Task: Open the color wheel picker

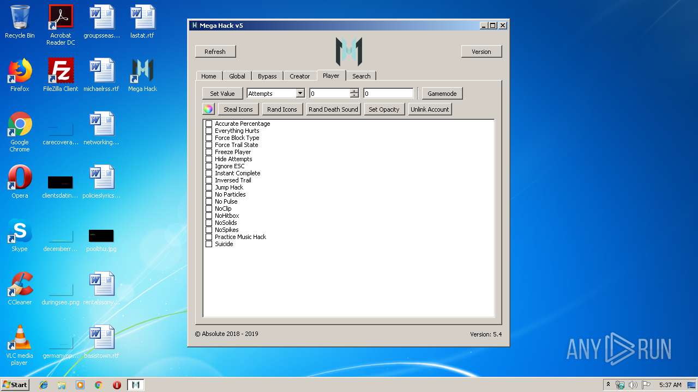Action: (208, 109)
